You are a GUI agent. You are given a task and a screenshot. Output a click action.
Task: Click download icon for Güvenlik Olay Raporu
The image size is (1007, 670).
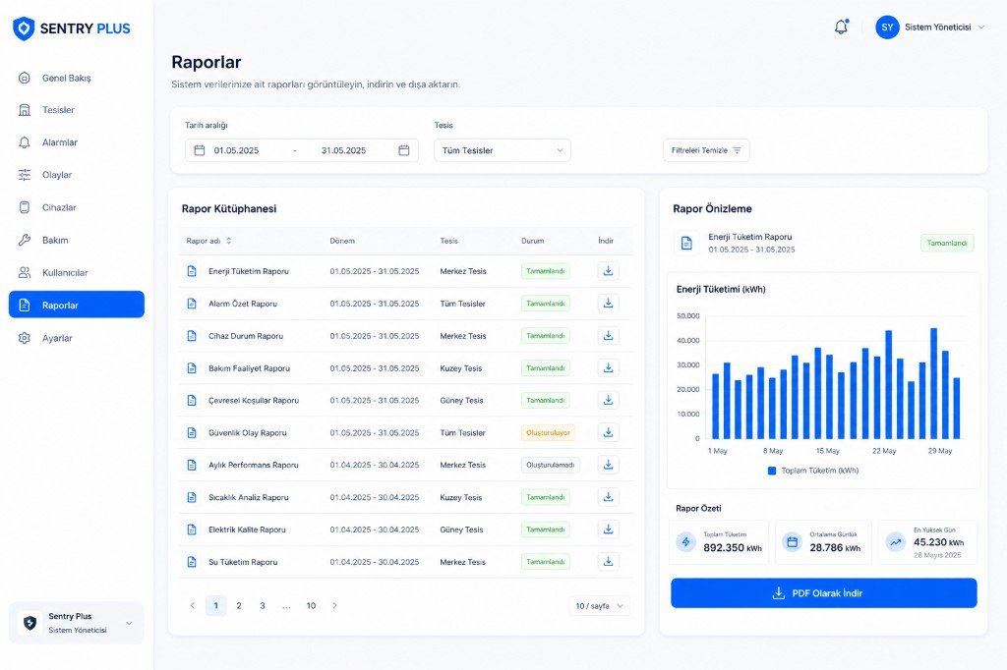608,432
